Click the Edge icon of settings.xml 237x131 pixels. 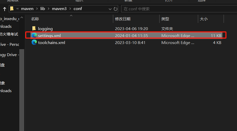34,35
